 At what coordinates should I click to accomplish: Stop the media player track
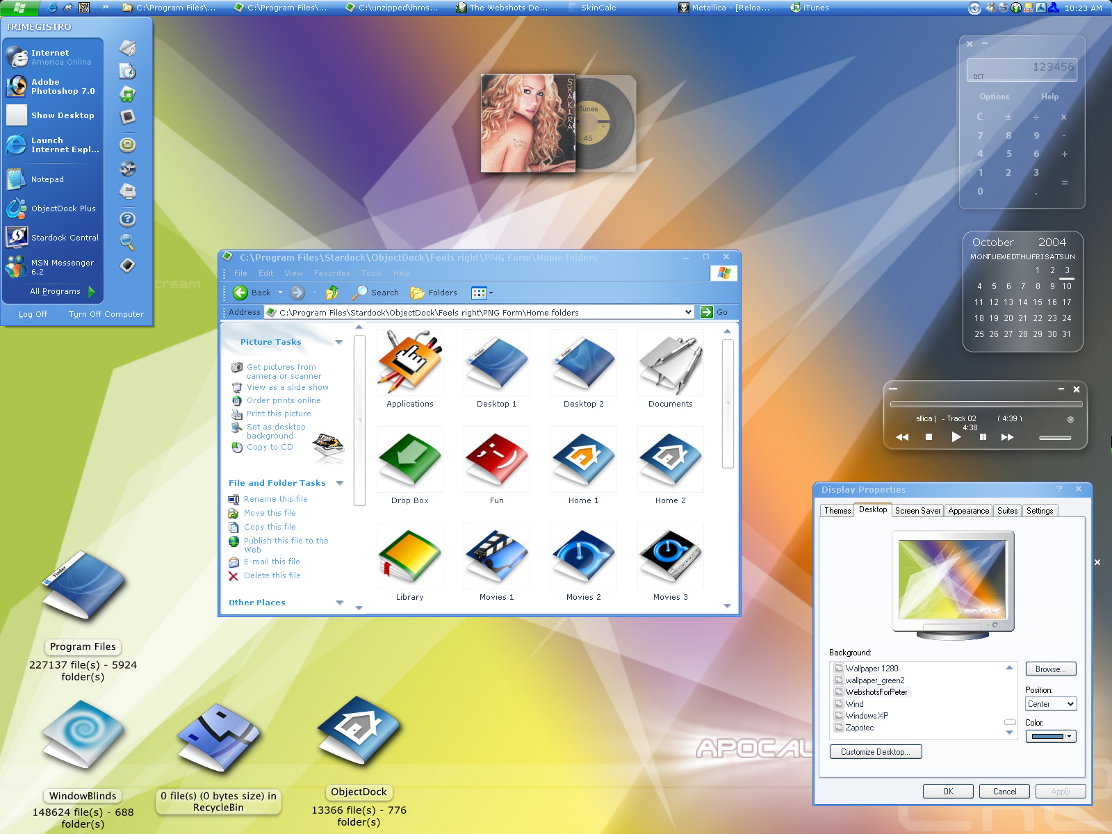[x=929, y=437]
